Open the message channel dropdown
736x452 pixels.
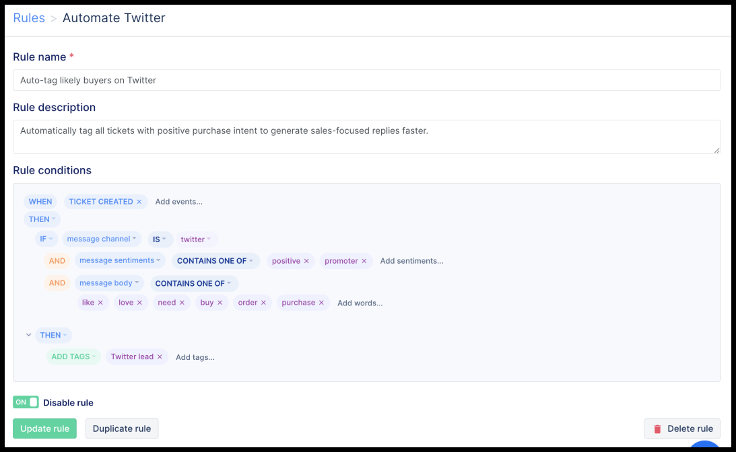pos(102,239)
